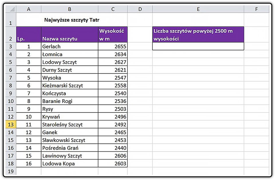Select row 19 header
Image resolution: width=275 pixels, height=180 pixels.
click(11, 171)
